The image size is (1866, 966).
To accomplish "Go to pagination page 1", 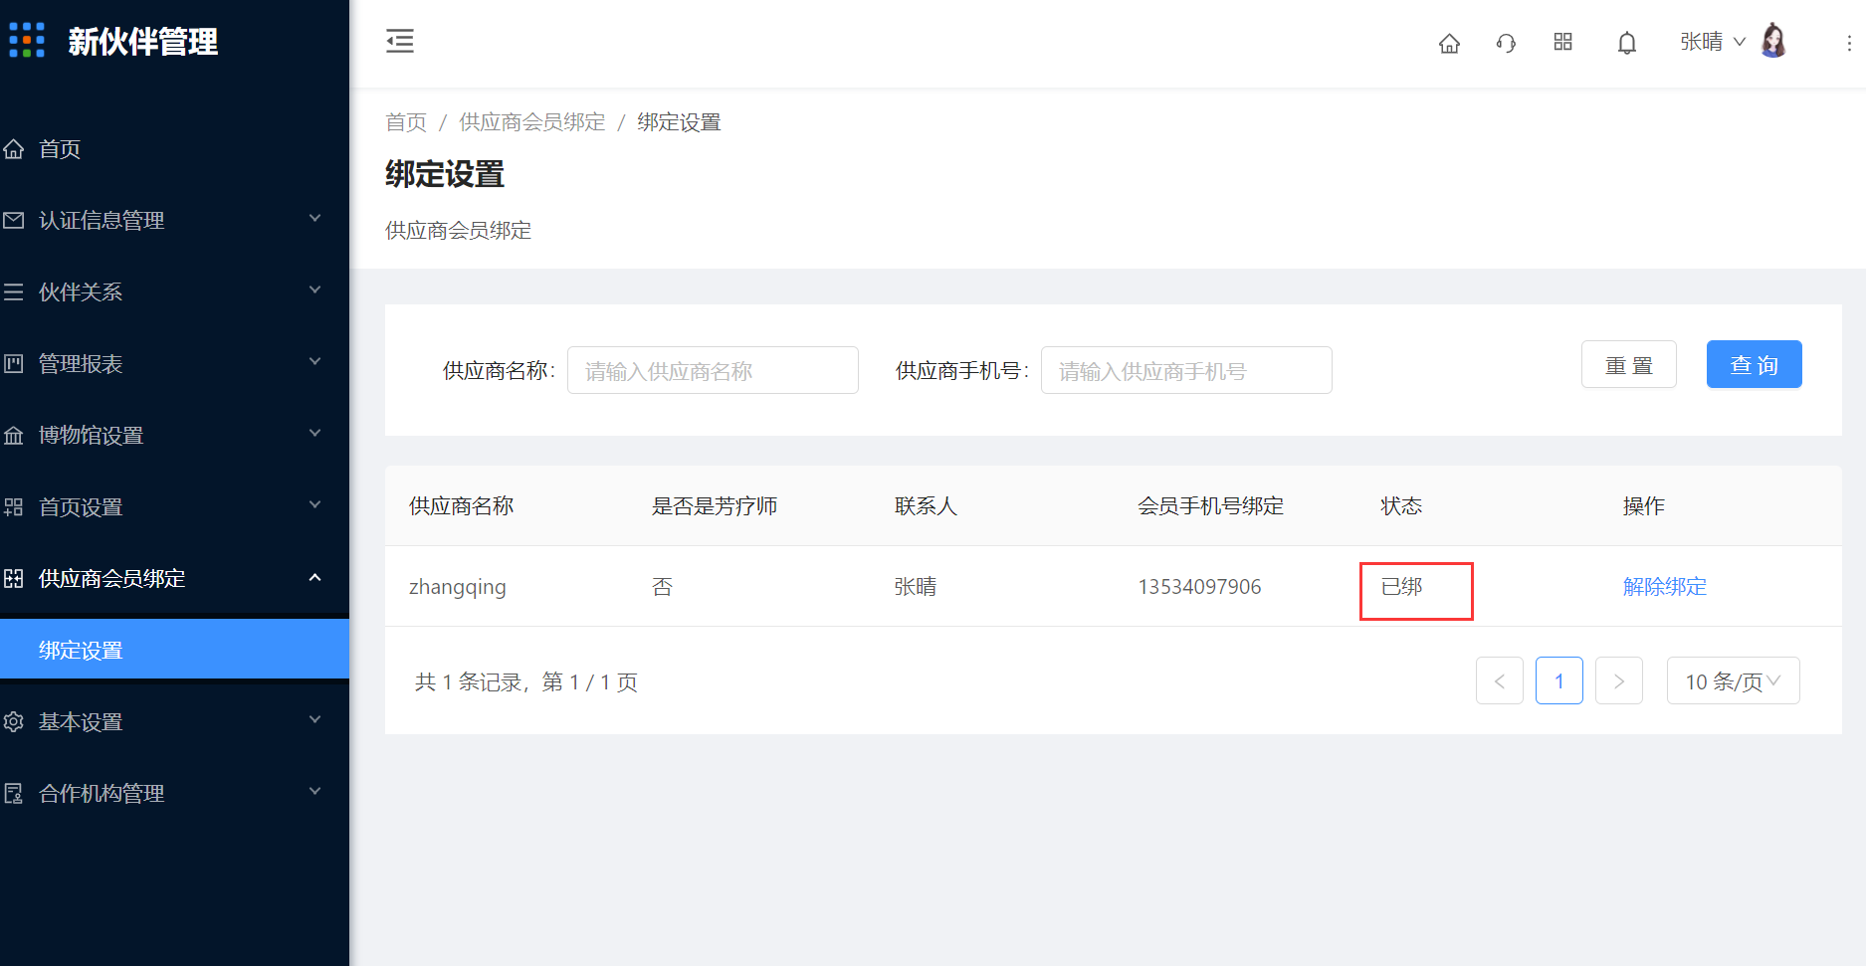I will click(x=1559, y=681).
